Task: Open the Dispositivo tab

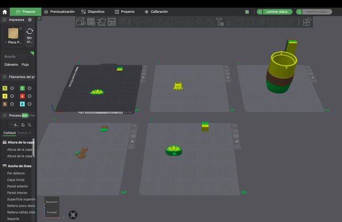Action: pos(93,12)
